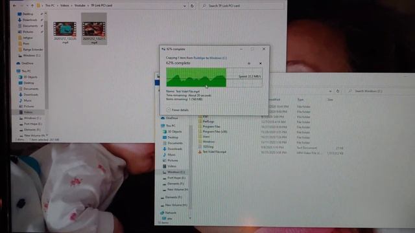Collapse the copy dialog via Fewer details
This screenshot has height=233, width=415.
[x=178, y=110]
